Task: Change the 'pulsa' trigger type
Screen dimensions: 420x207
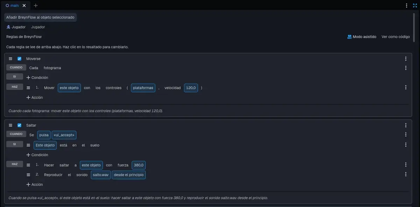Action: (x=44, y=135)
